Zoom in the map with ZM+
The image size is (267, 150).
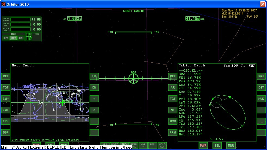click(x=6, y=110)
